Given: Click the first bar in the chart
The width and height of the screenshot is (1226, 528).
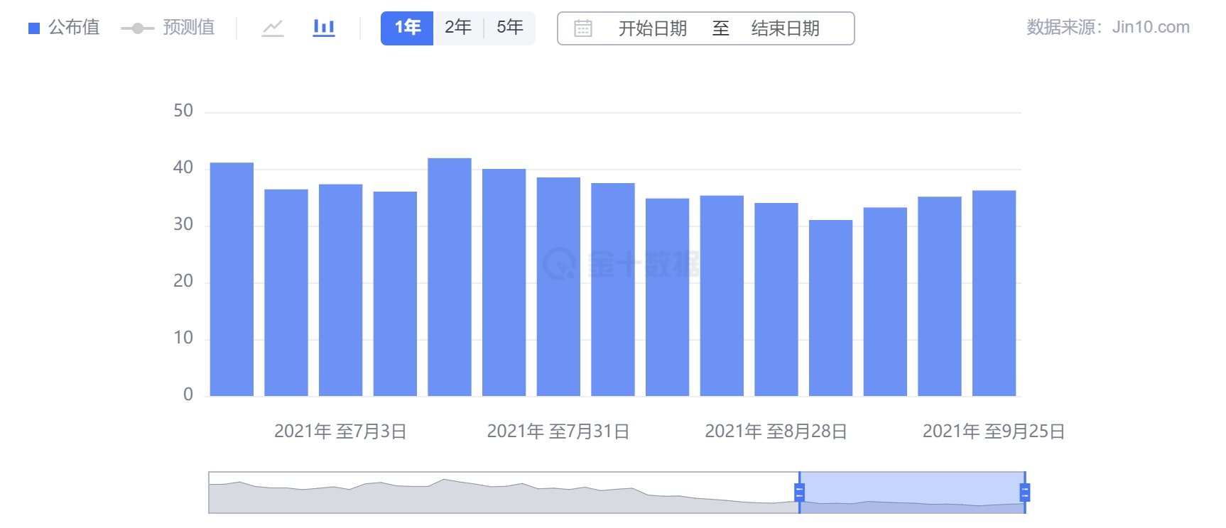Looking at the screenshot, I should coord(232,280).
